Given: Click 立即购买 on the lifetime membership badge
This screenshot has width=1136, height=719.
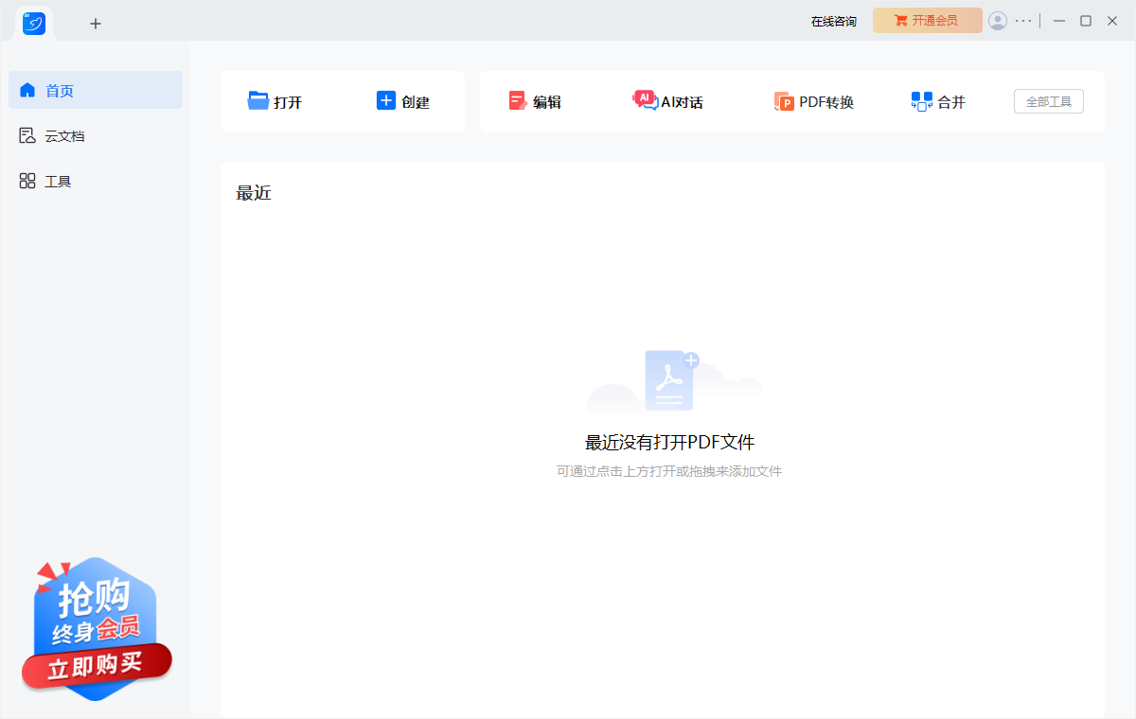Looking at the screenshot, I should pyautogui.click(x=96, y=664).
